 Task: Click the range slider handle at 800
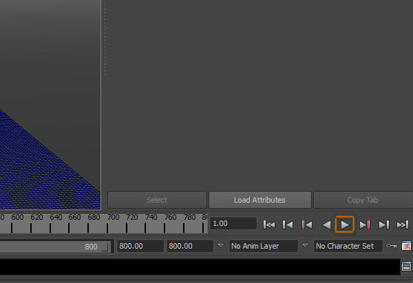pos(105,247)
